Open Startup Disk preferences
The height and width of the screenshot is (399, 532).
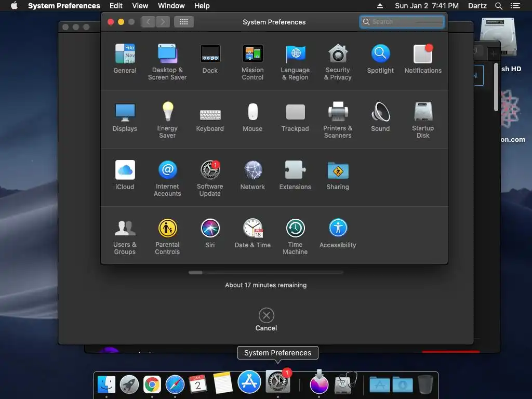click(x=423, y=120)
